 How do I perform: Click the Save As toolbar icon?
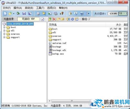(x=30, y=14)
